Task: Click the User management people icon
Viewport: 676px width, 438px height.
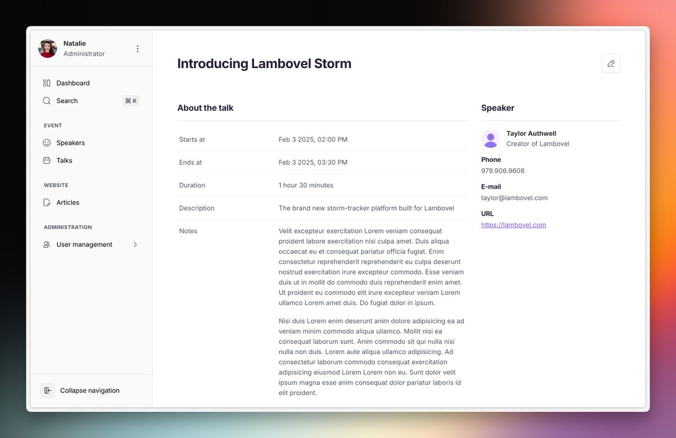Action: tap(47, 245)
